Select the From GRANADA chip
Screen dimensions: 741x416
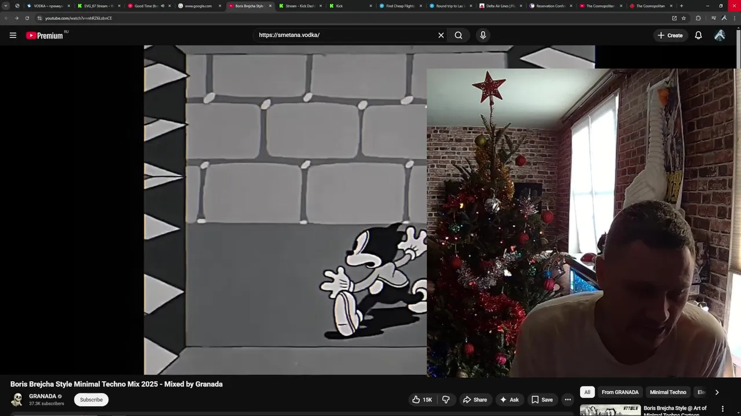click(620, 392)
